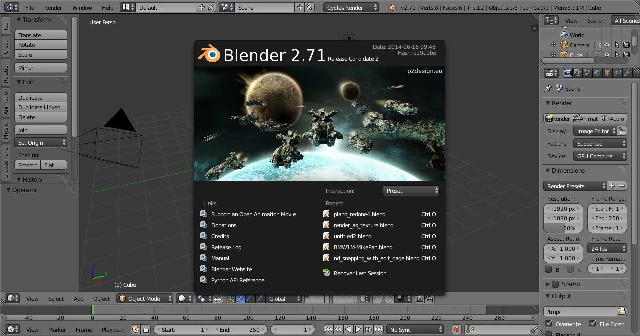Enable the Stamp panel checkbox

[555, 284]
